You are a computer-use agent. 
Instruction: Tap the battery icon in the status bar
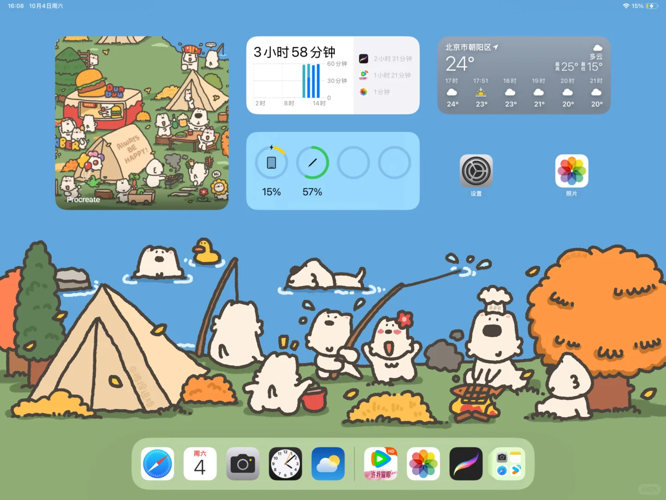652,6
